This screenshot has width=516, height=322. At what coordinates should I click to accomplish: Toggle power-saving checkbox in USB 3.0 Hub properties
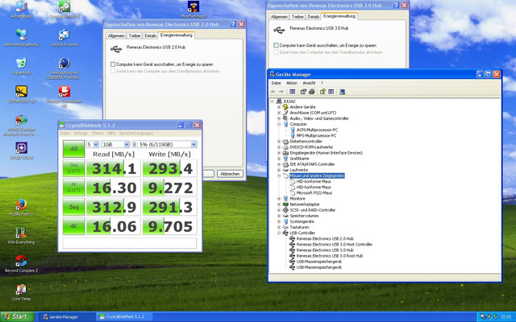tap(276, 45)
